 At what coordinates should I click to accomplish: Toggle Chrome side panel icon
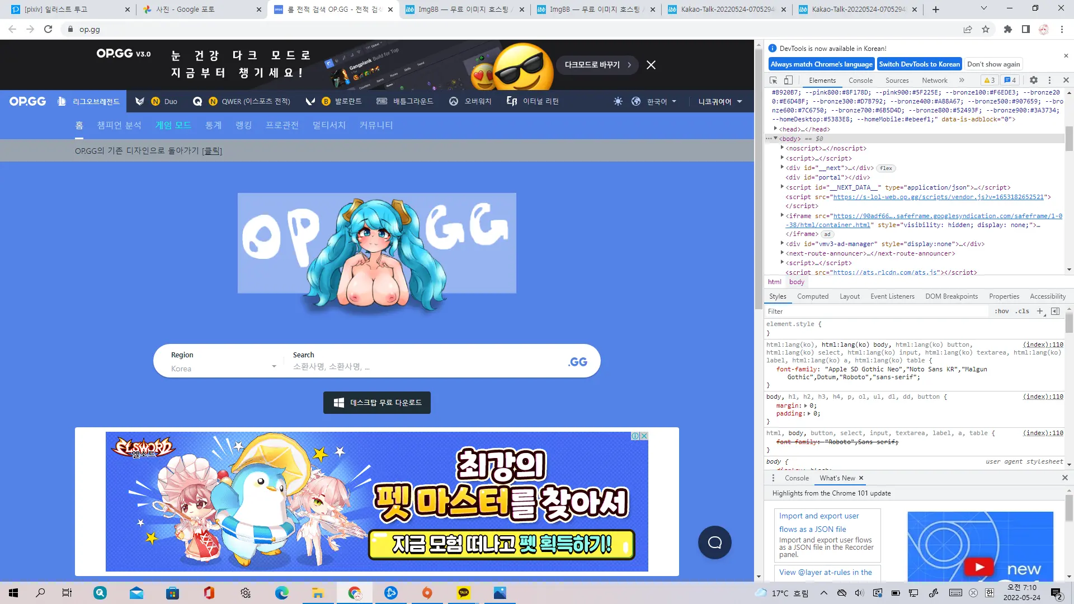(1026, 29)
